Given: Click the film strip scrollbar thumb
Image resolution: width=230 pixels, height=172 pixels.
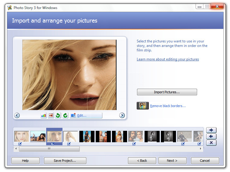Looking at the screenshot, I should [49, 149].
